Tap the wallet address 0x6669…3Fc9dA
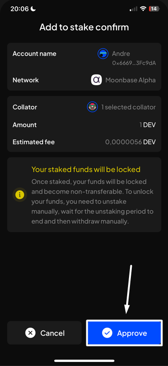 tap(134, 63)
